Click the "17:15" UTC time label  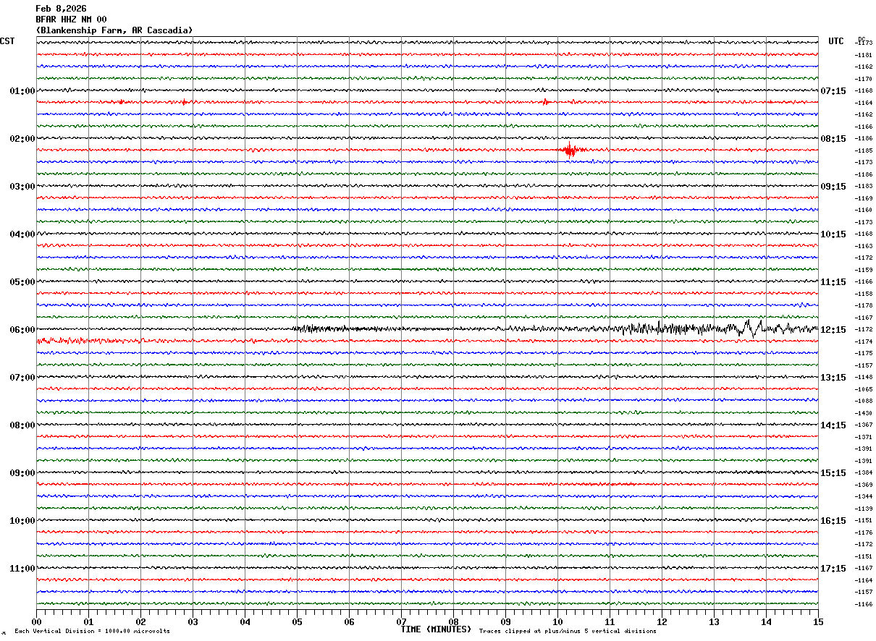[833, 569]
